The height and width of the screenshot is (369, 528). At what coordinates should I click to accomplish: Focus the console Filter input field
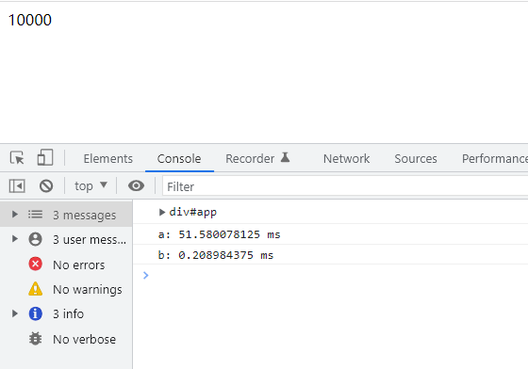pyautogui.click(x=345, y=186)
